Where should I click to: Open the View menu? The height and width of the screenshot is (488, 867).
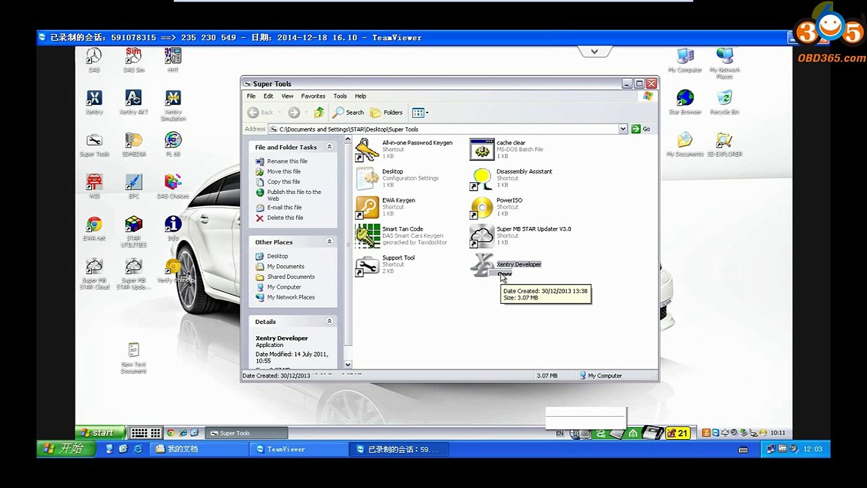click(x=287, y=96)
